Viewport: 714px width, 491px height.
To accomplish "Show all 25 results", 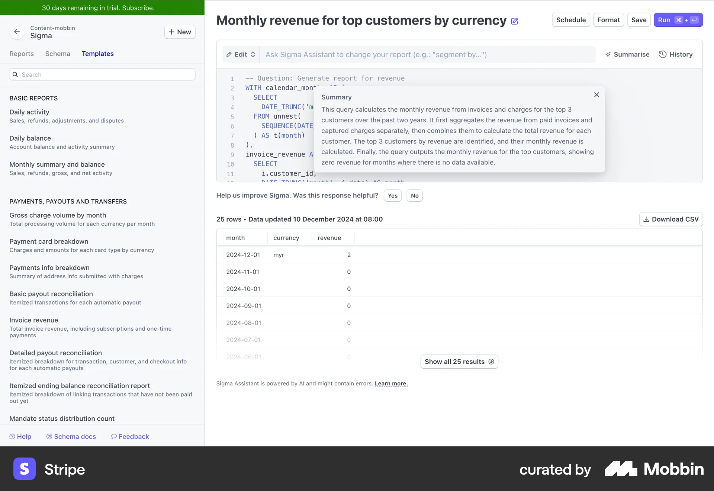I will click(459, 361).
